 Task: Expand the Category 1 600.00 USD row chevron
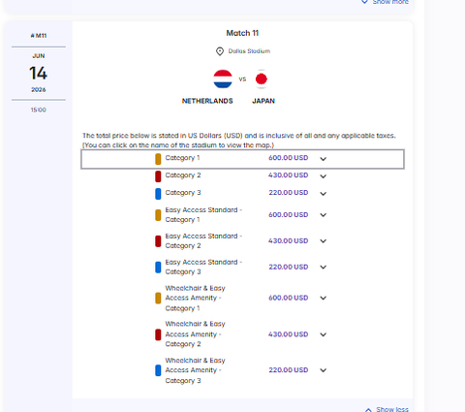tap(324, 159)
